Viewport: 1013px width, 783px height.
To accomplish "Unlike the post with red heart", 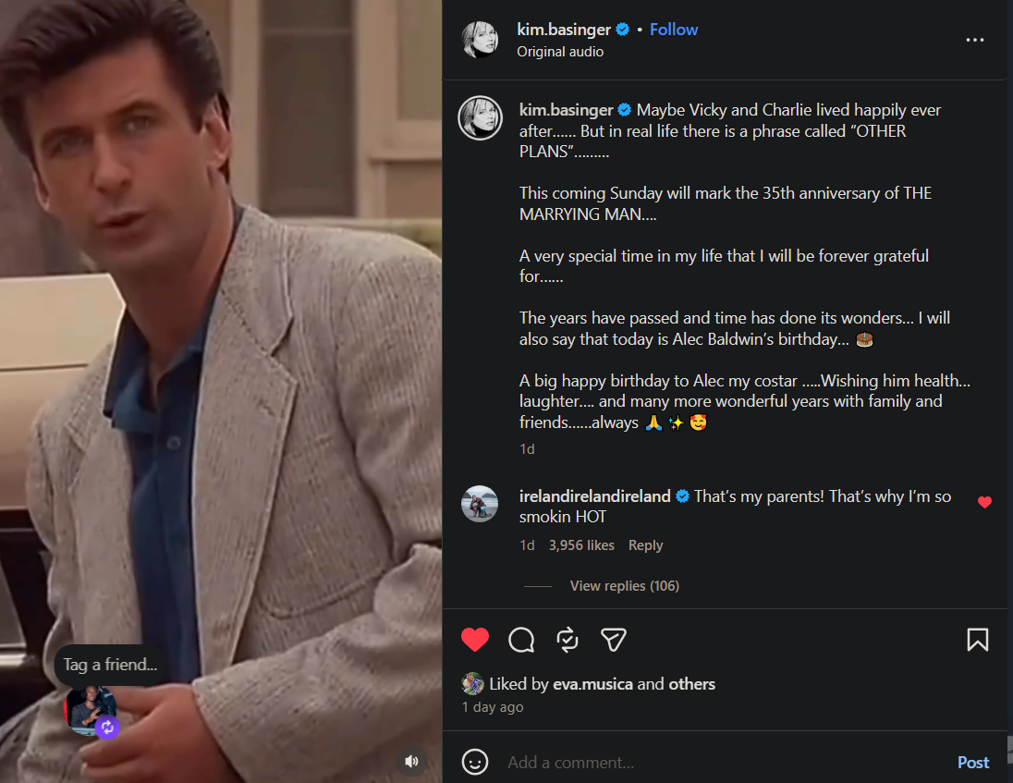I will pyautogui.click(x=475, y=640).
